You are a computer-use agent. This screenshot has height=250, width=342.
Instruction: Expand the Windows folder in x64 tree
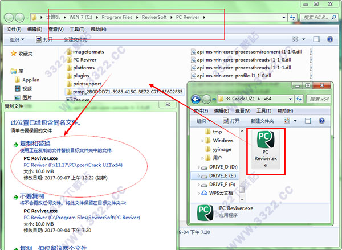(x=202, y=141)
